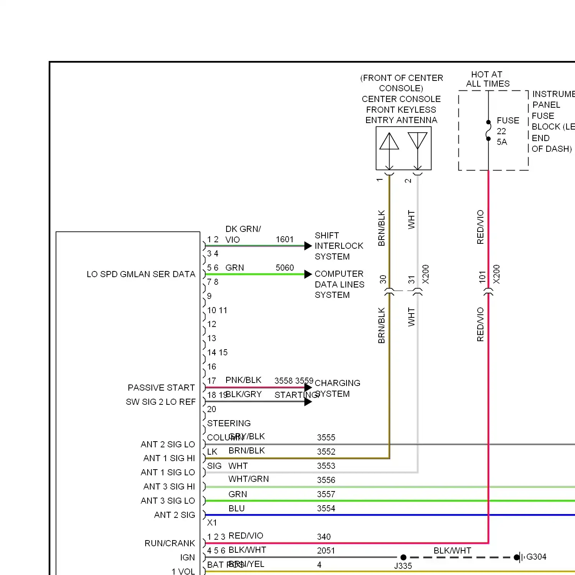Click the GRN label on the 5060 wire
Screen dimensions: 575x575
pos(235,268)
